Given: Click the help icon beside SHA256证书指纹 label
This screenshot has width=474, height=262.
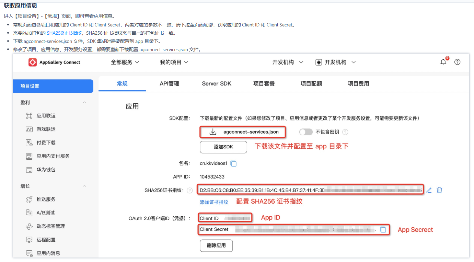Looking at the screenshot, I should point(189,191).
